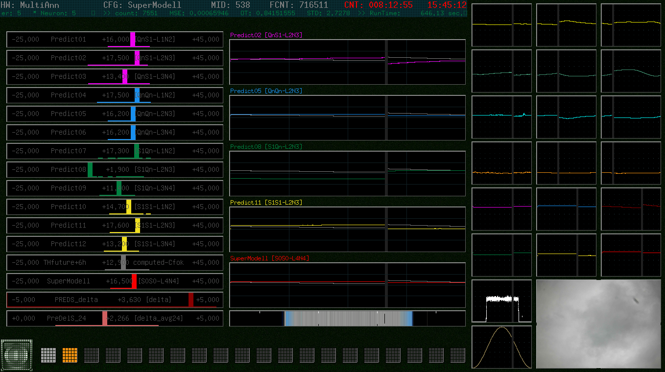The image size is (665, 372).
Task: Click the Predict04 label in the list
Action: (x=69, y=95)
